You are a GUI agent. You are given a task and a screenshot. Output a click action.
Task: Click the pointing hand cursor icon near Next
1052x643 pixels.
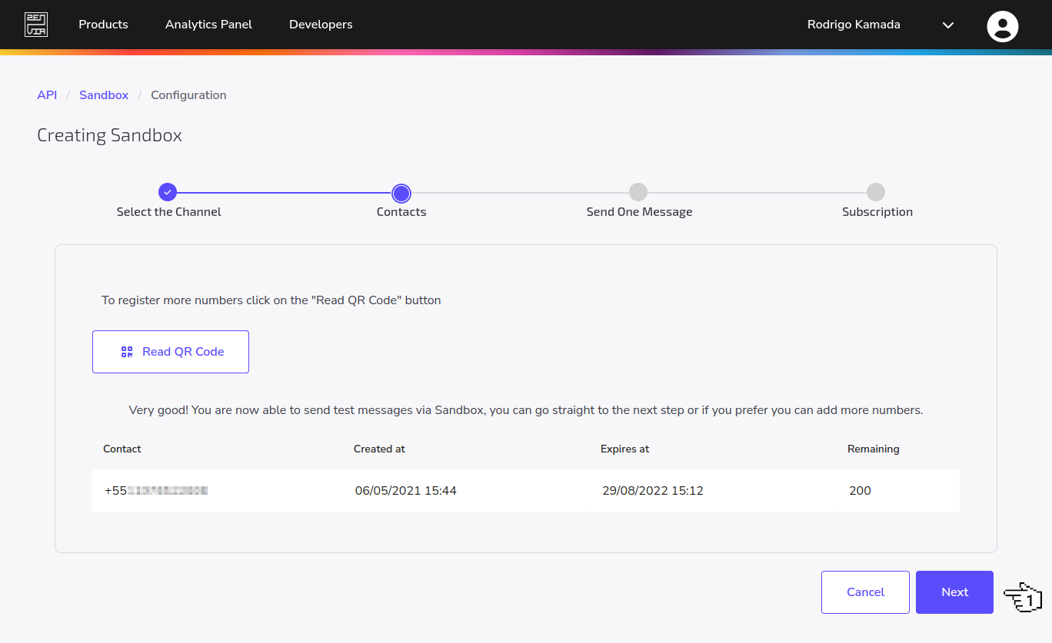(1021, 596)
